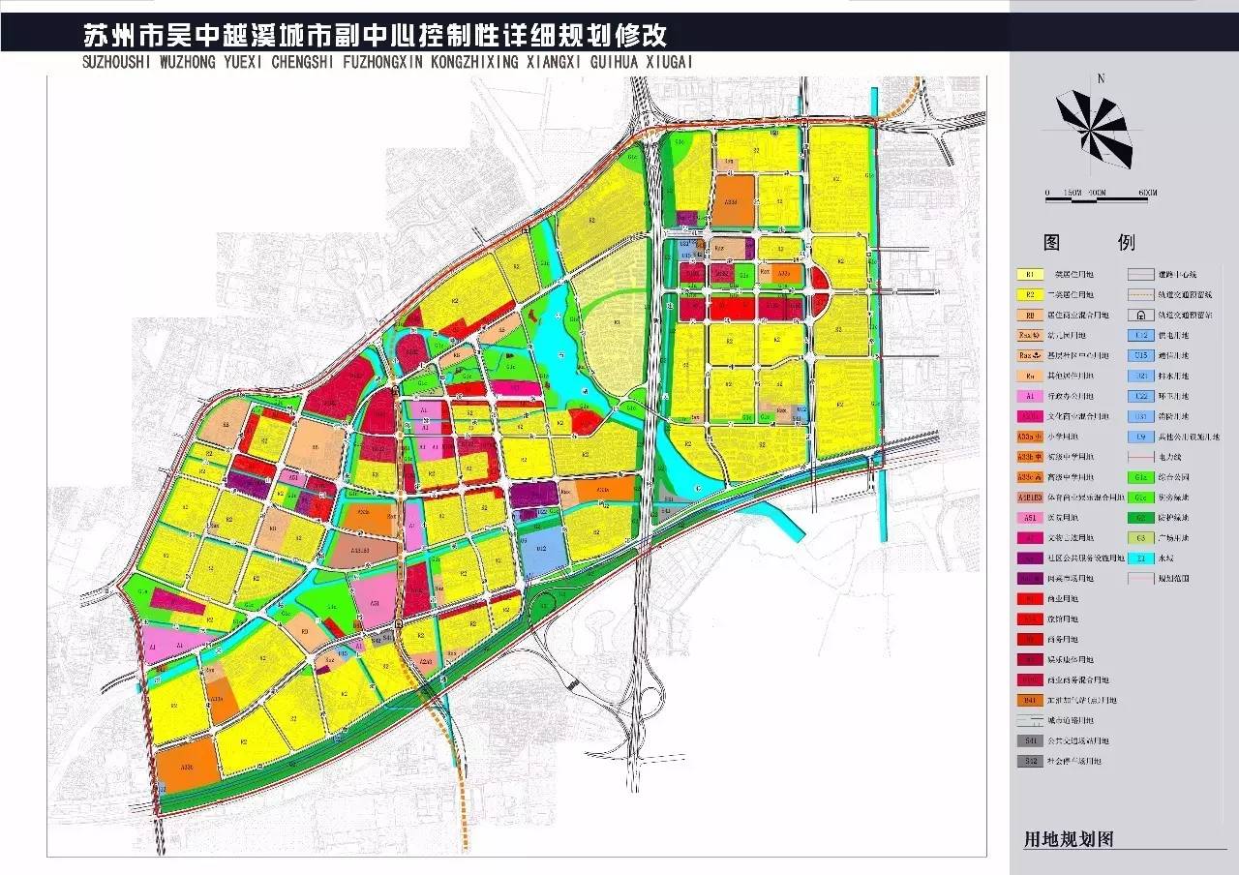Select the U22 sanitation legend swatch
Screen dimensions: 1239x875
(x=1141, y=396)
